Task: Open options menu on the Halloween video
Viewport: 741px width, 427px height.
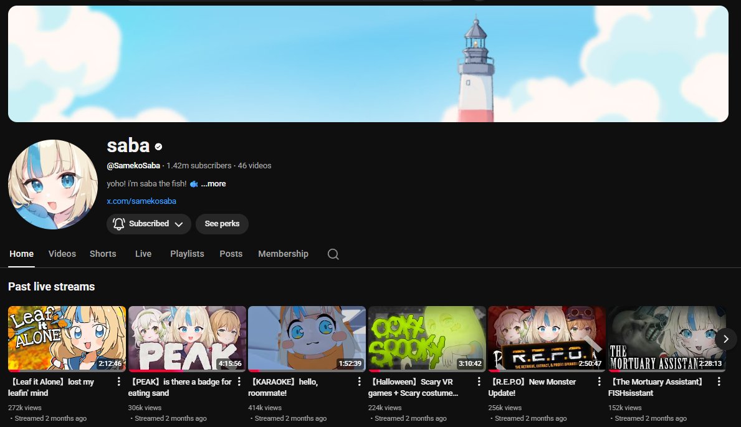Action: [x=479, y=381]
